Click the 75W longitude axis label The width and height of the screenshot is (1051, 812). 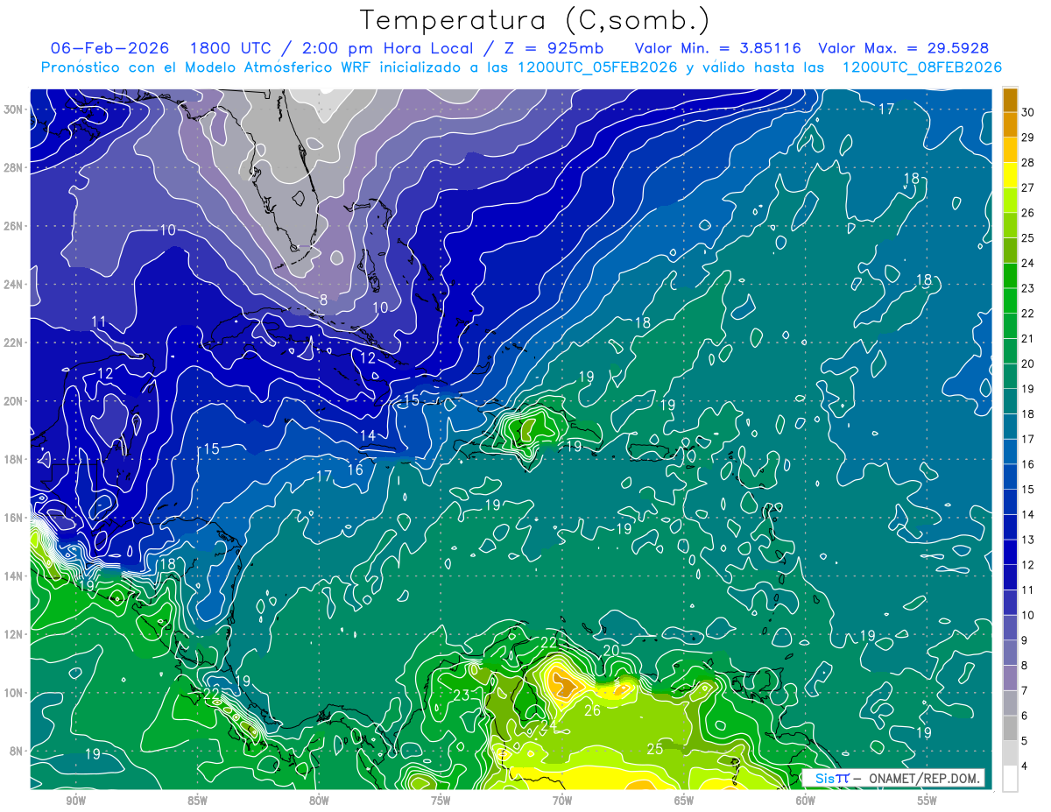pos(441,801)
